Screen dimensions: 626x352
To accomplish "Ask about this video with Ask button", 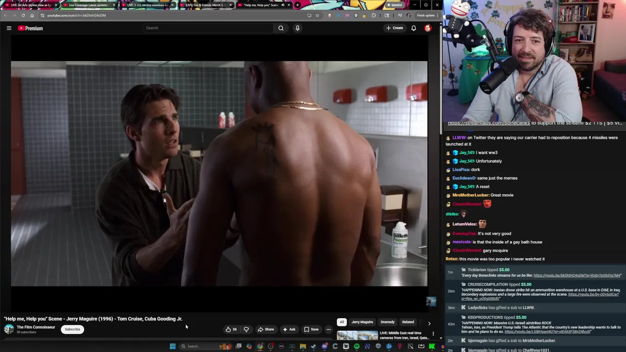I will [x=289, y=329].
